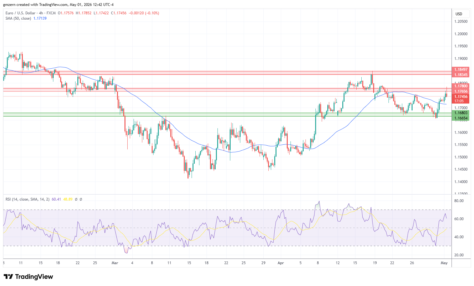Image resolution: width=474 pixels, height=286 pixels.
Task: Click the 1.15500 price axis label
Action: pos(461,145)
